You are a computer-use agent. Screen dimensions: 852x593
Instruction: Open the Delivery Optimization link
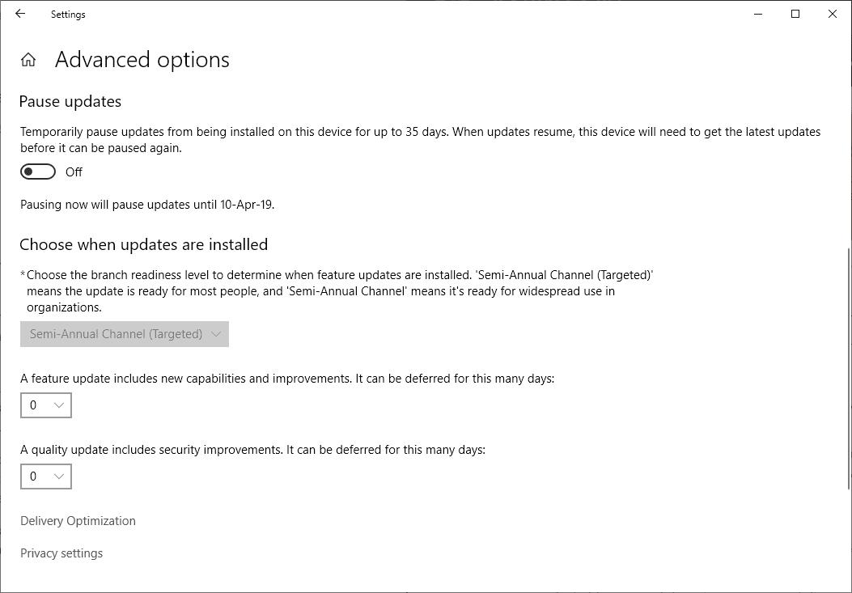[x=78, y=521]
